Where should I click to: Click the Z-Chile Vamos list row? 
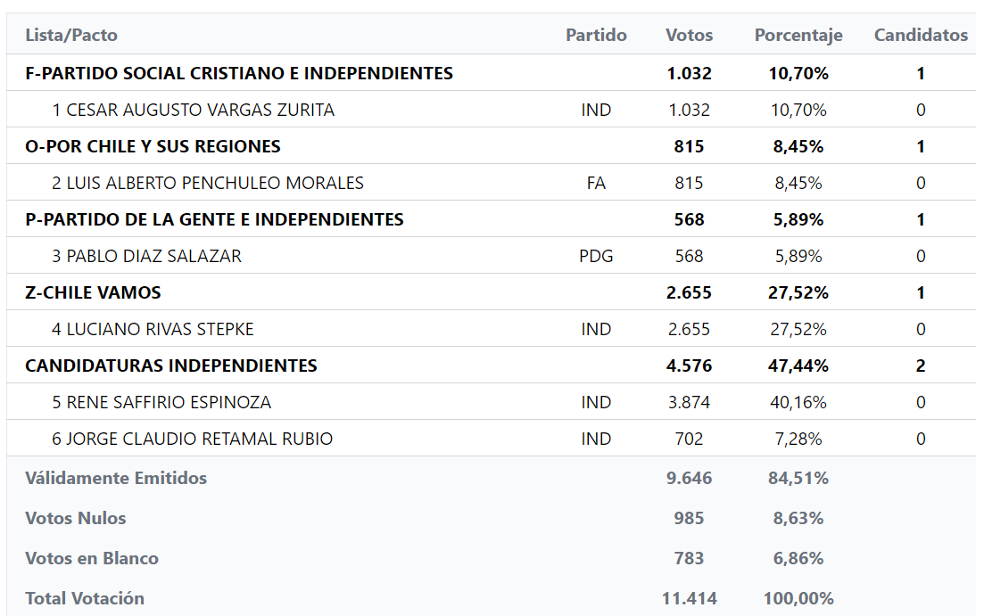[x=93, y=292]
